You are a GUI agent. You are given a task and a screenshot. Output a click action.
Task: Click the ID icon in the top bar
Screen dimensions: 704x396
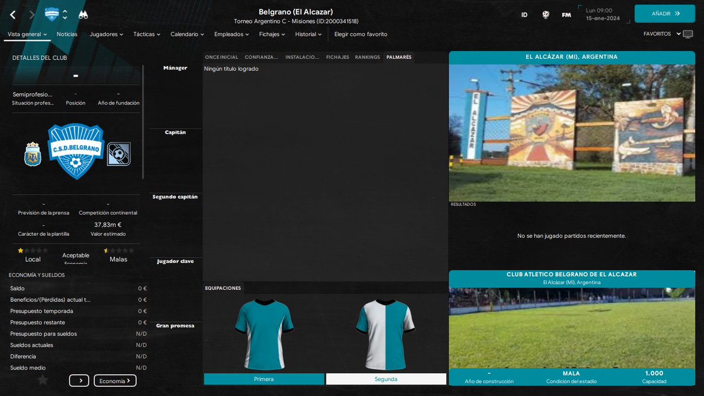(x=524, y=15)
